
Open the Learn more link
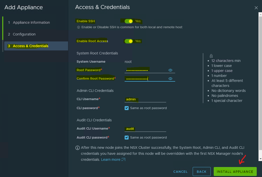(111, 160)
